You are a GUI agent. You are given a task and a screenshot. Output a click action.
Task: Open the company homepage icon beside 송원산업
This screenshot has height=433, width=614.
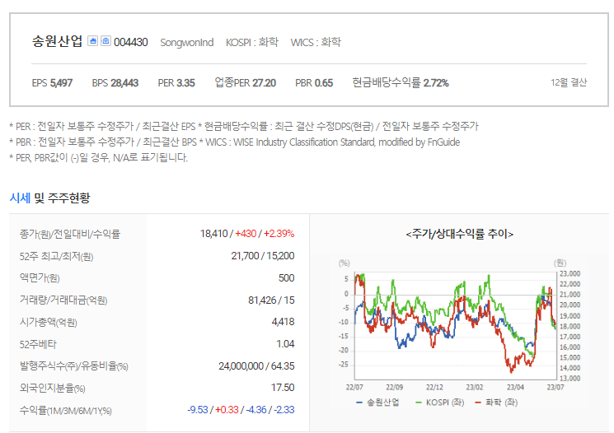[x=92, y=41]
